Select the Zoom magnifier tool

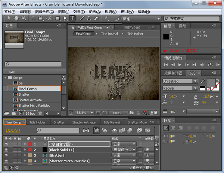point(24,18)
